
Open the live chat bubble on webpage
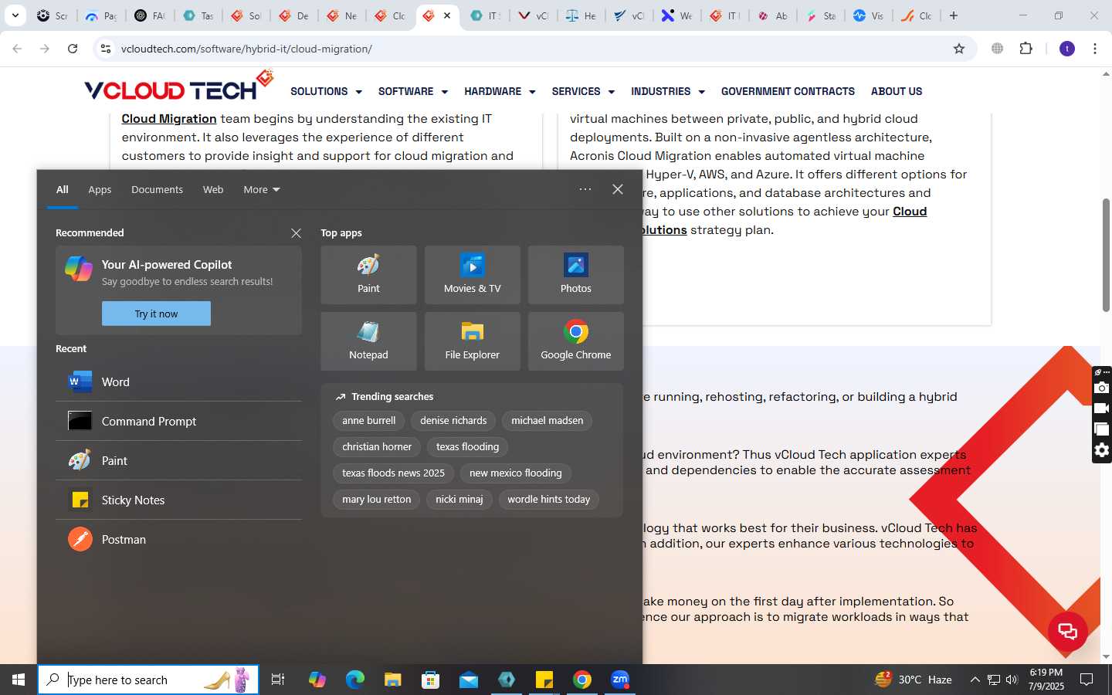click(x=1068, y=631)
